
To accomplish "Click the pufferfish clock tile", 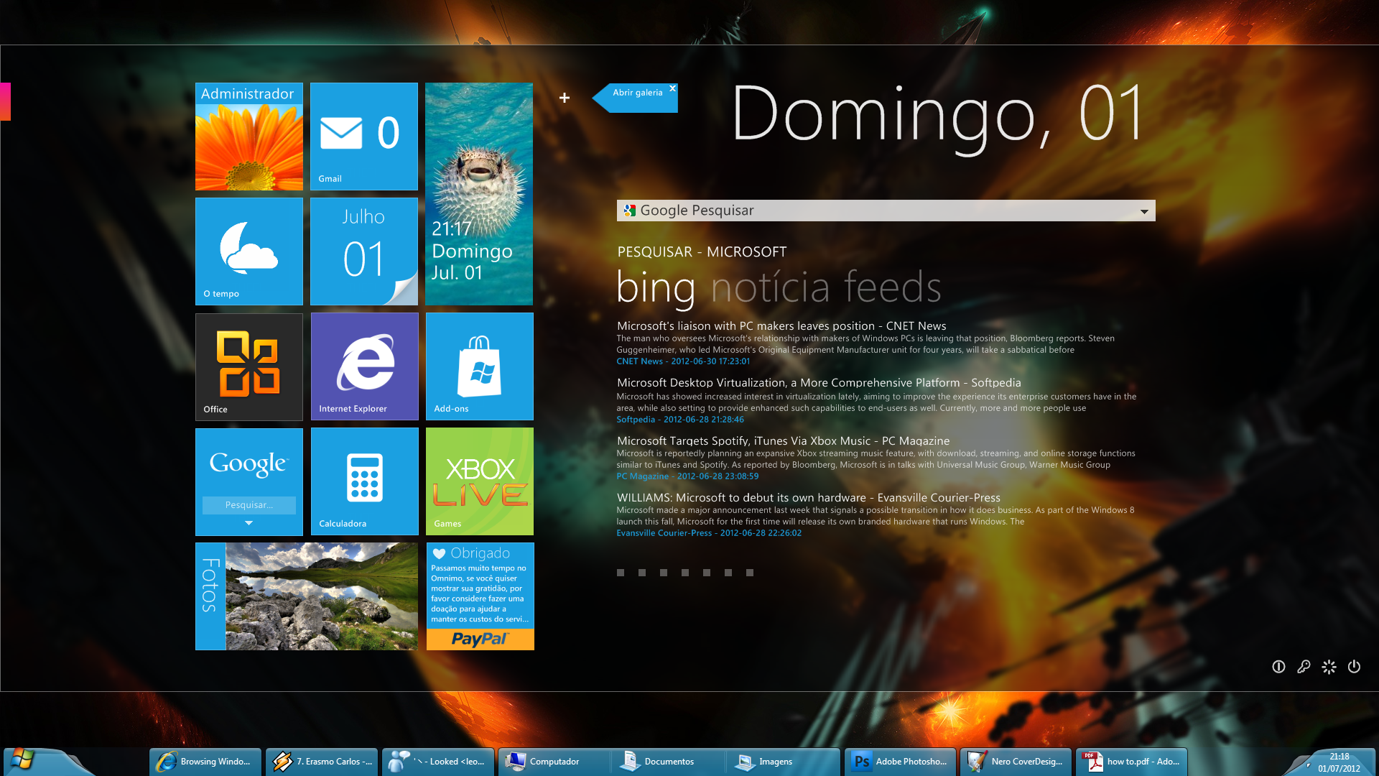I will [x=479, y=194].
